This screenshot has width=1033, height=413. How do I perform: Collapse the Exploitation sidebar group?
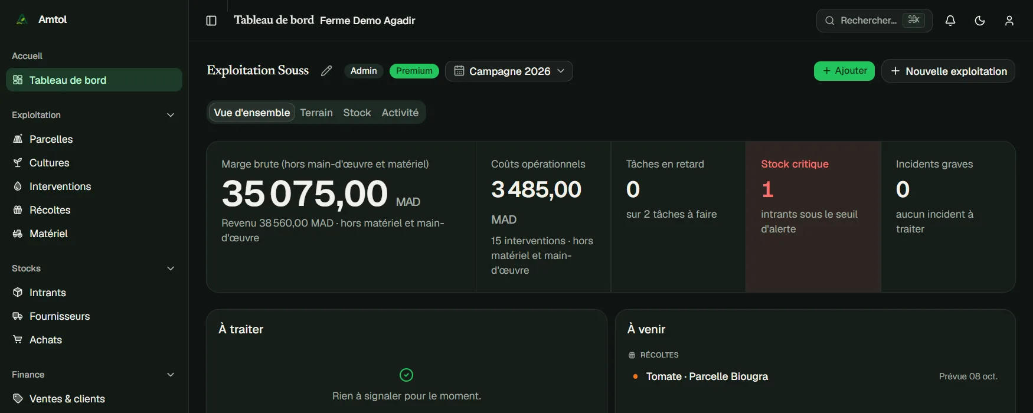click(171, 115)
